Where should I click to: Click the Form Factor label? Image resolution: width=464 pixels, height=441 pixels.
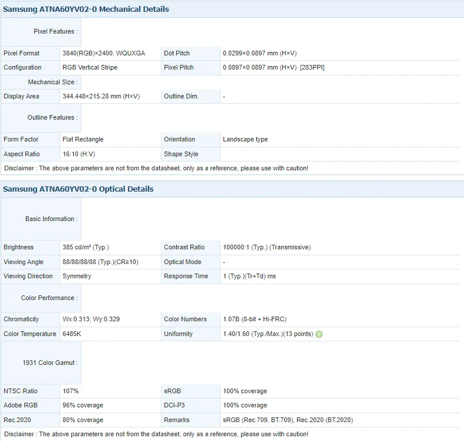[x=21, y=139]
